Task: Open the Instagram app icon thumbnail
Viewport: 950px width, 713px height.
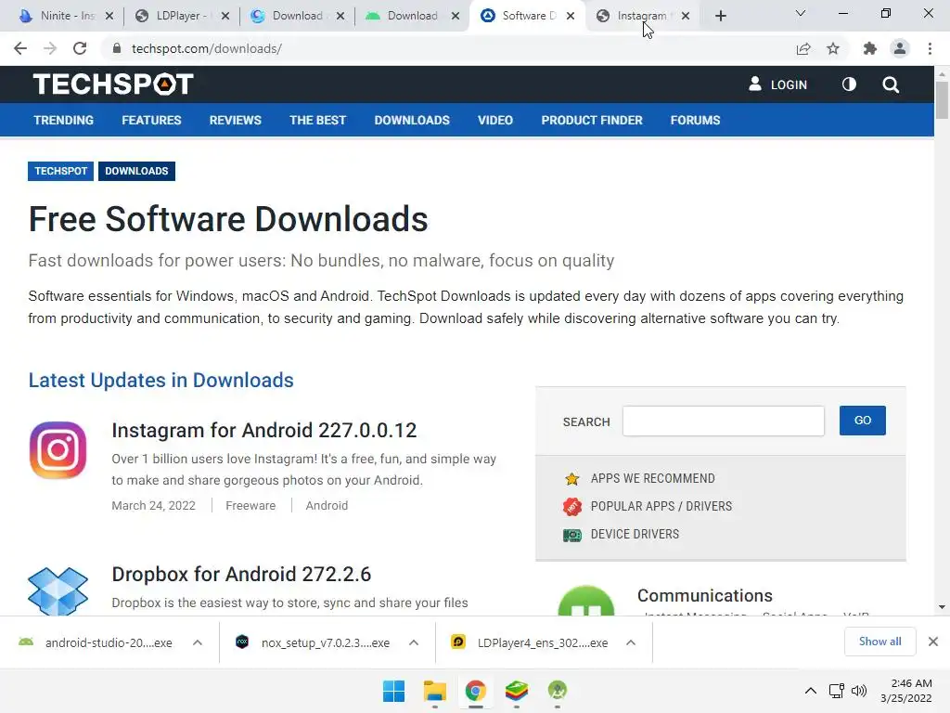Action: pyautogui.click(x=58, y=450)
